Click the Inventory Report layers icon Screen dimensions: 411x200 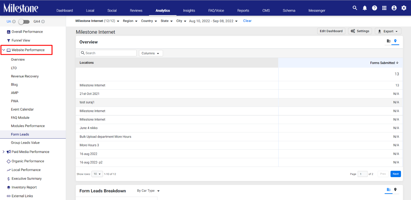[8, 187]
